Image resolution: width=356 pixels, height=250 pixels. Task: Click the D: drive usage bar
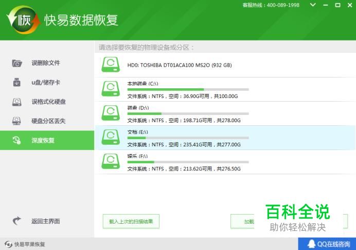[188, 113]
